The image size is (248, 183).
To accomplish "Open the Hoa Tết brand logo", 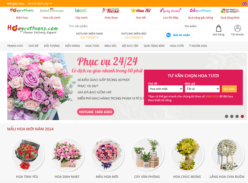I will pos(141,11).
